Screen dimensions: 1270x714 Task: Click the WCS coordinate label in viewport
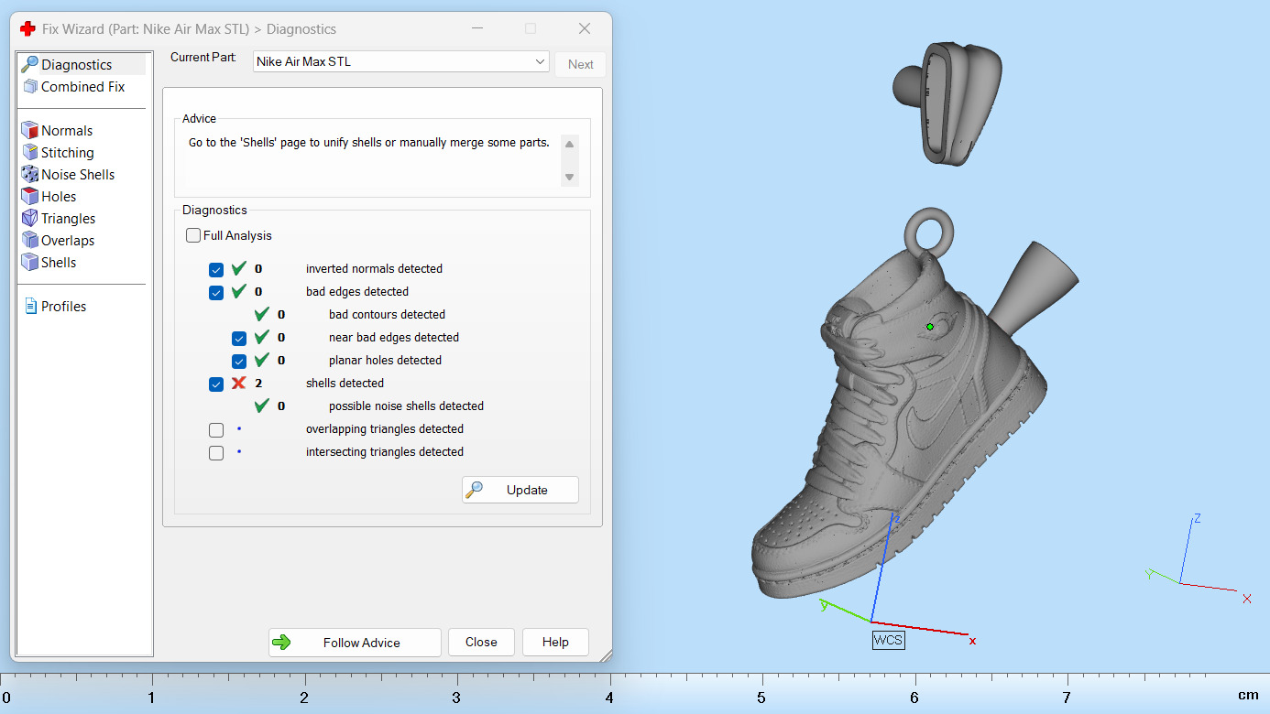pos(888,640)
